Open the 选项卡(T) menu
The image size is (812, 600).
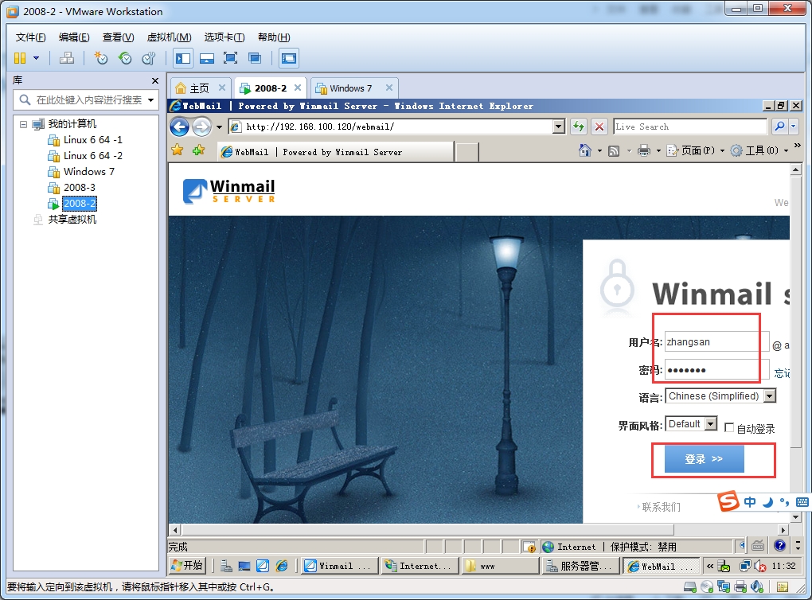click(224, 37)
